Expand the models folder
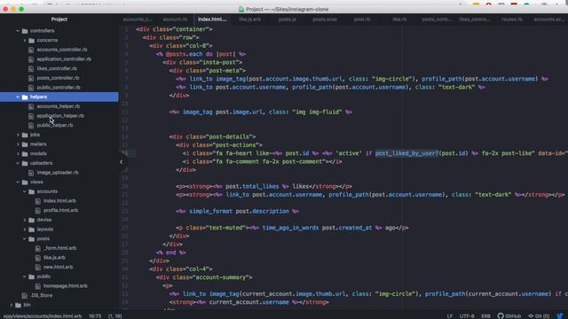568x319 pixels. (18, 153)
